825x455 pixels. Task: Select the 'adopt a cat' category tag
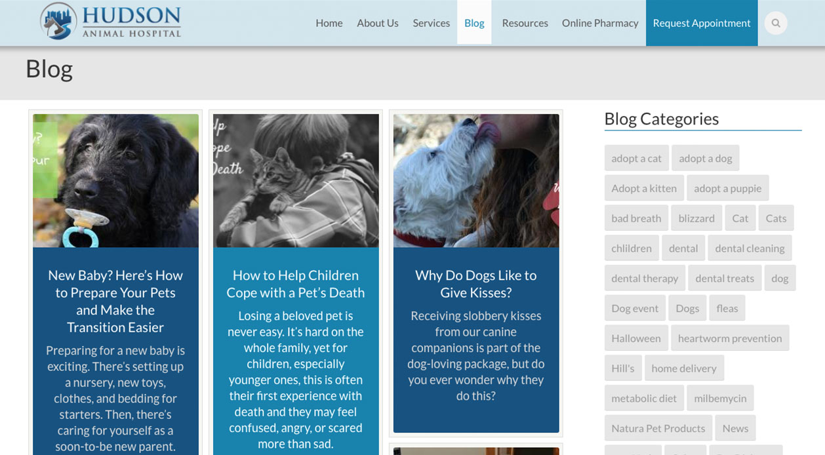[637, 158]
